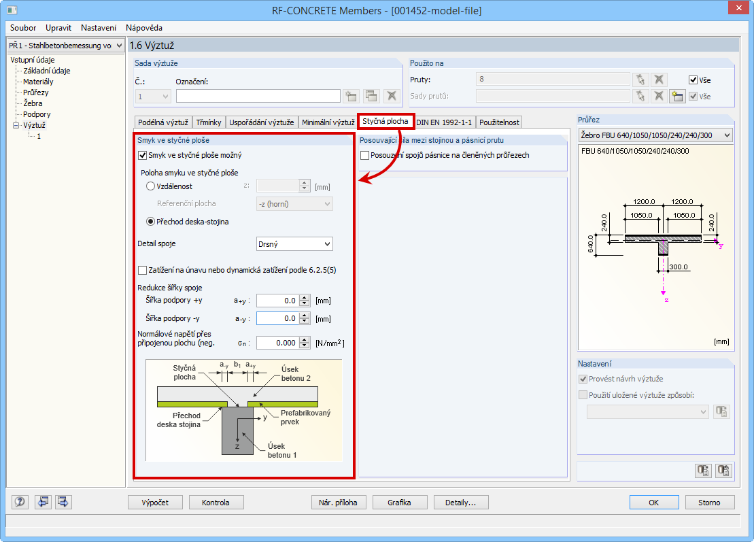Viewport: 754px width, 542px height.
Task: Switch to the 'Podélná výztuž' tab
Action: pyautogui.click(x=163, y=122)
